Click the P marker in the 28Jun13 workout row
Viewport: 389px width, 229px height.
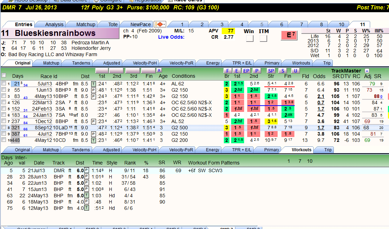pyautogui.click(x=86, y=177)
